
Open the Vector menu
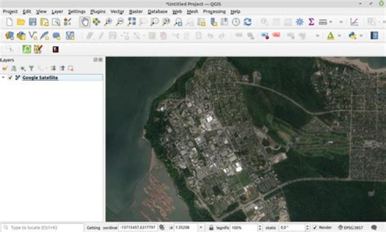point(117,12)
